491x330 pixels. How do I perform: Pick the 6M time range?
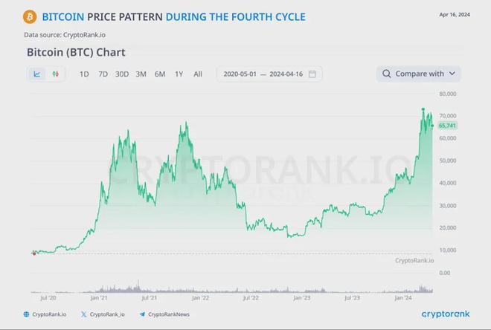pyautogui.click(x=160, y=74)
